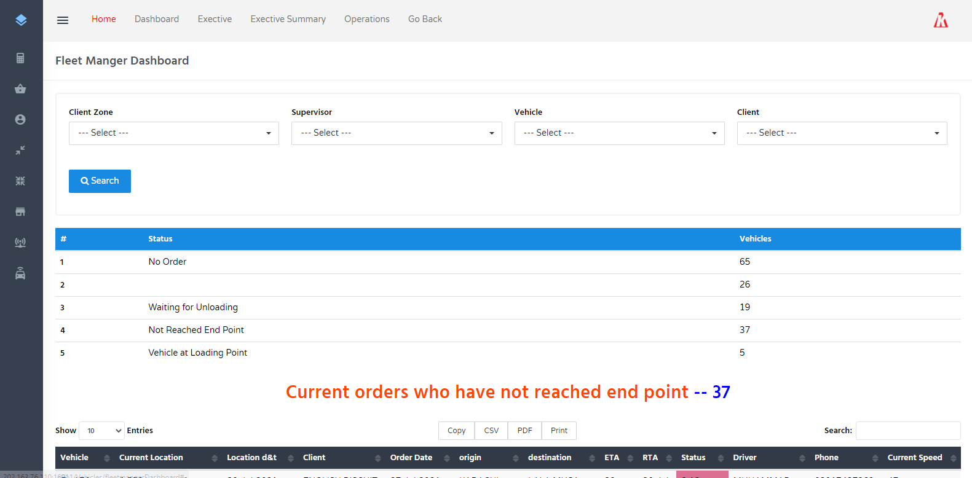Sort table by Driver column
Image resolution: width=972 pixels, height=478 pixels.
click(769, 458)
